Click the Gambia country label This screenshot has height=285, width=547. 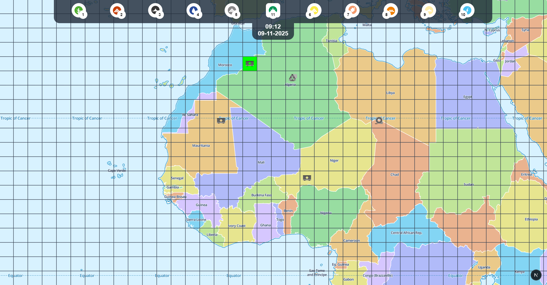point(173,188)
